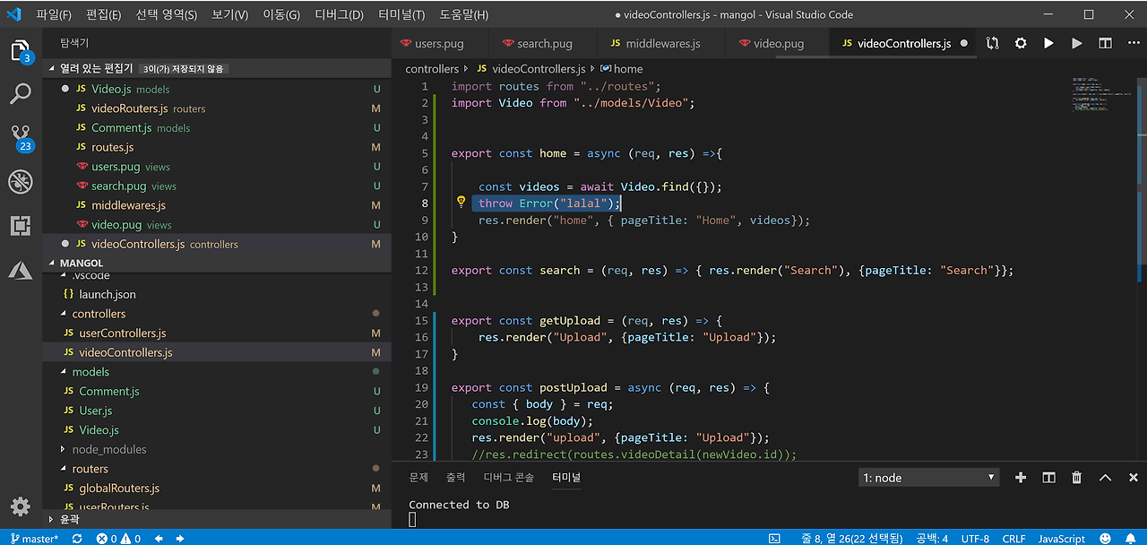Screen dimensions: 1147x545
Task: Click terminal icon in status bar
Action: [774, 539]
